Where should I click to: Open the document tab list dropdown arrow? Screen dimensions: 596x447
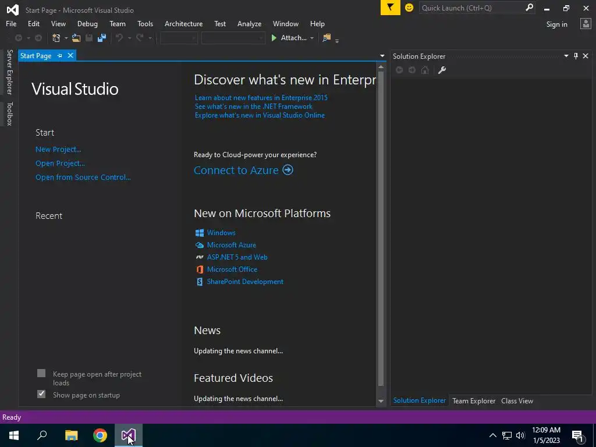point(382,56)
